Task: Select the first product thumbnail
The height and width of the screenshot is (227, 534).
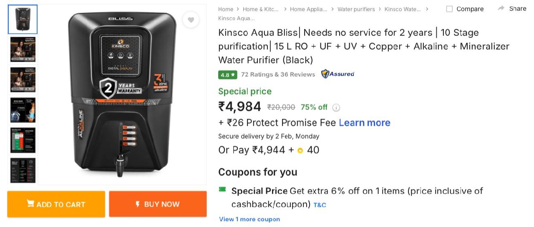Action: 23,20
